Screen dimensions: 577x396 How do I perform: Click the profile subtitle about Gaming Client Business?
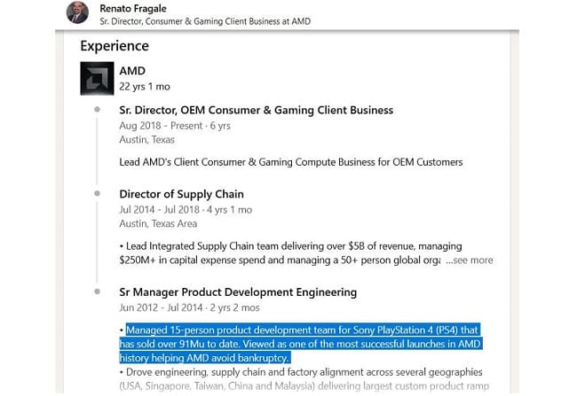(205, 21)
